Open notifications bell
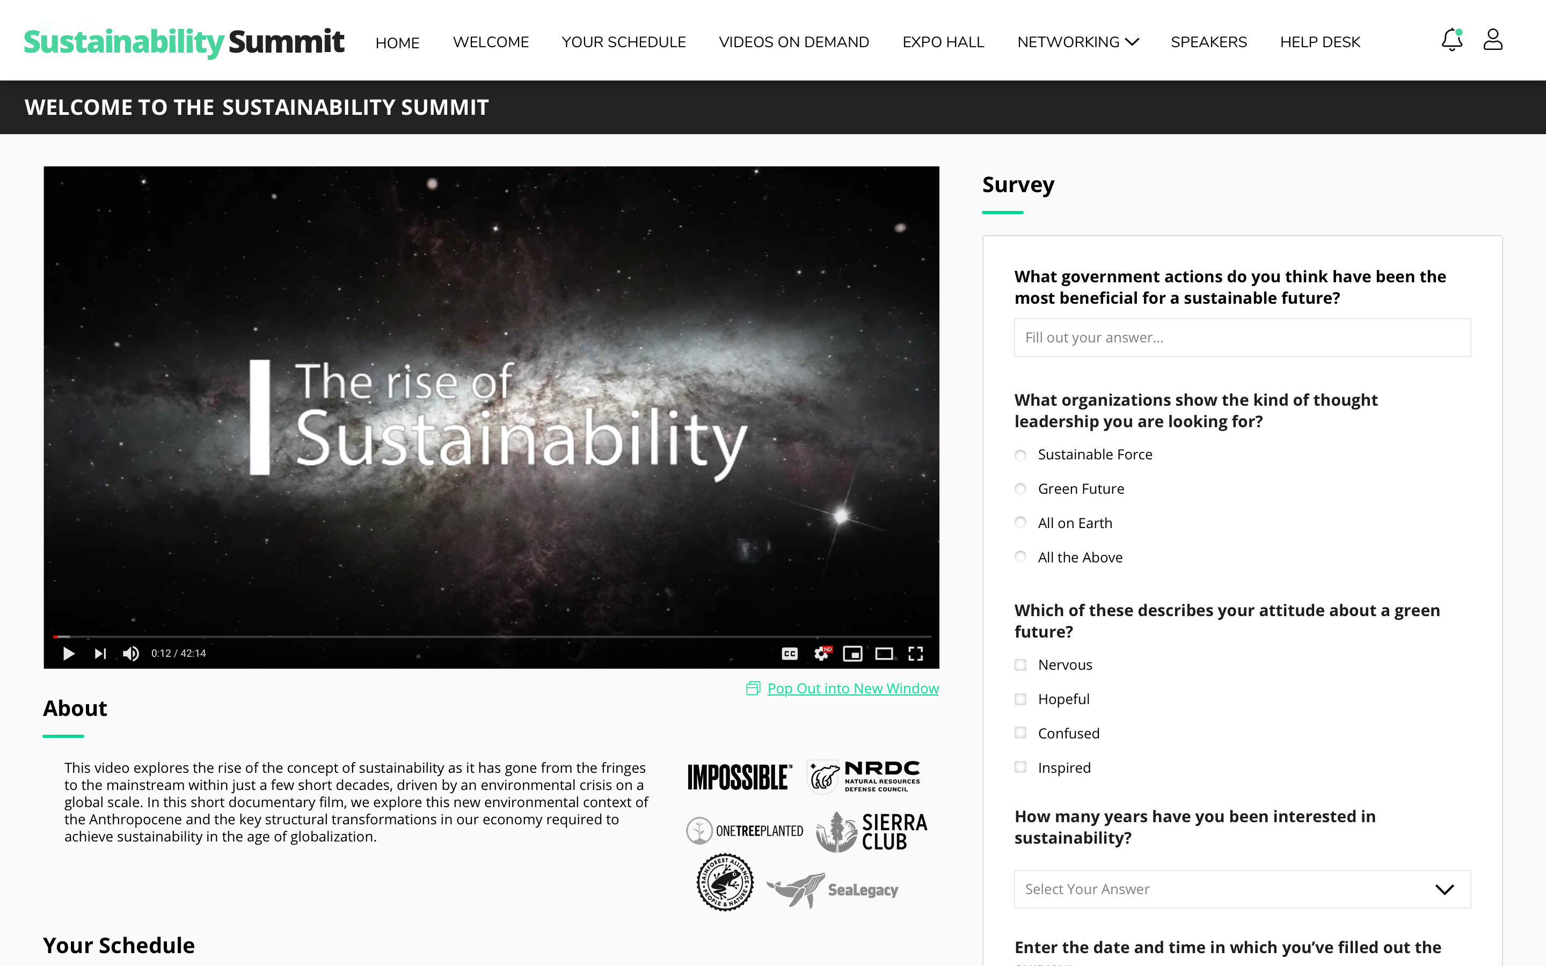The width and height of the screenshot is (1546, 966). point(1452,40)
